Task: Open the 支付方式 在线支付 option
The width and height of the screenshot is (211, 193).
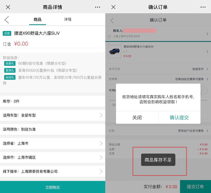Action: (158, 69)
